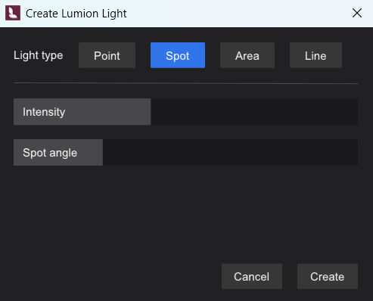This screenshot has width=373, height=301.
Task: Set Spot angle to maximum at slider's far end
Action: (356, 153)
